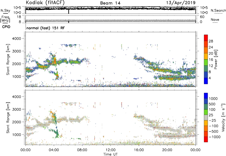
Task: Click the vertical CPID marker line near 06:00 in the noise panel
Action: pyautogui.click(x=69, y=12)
